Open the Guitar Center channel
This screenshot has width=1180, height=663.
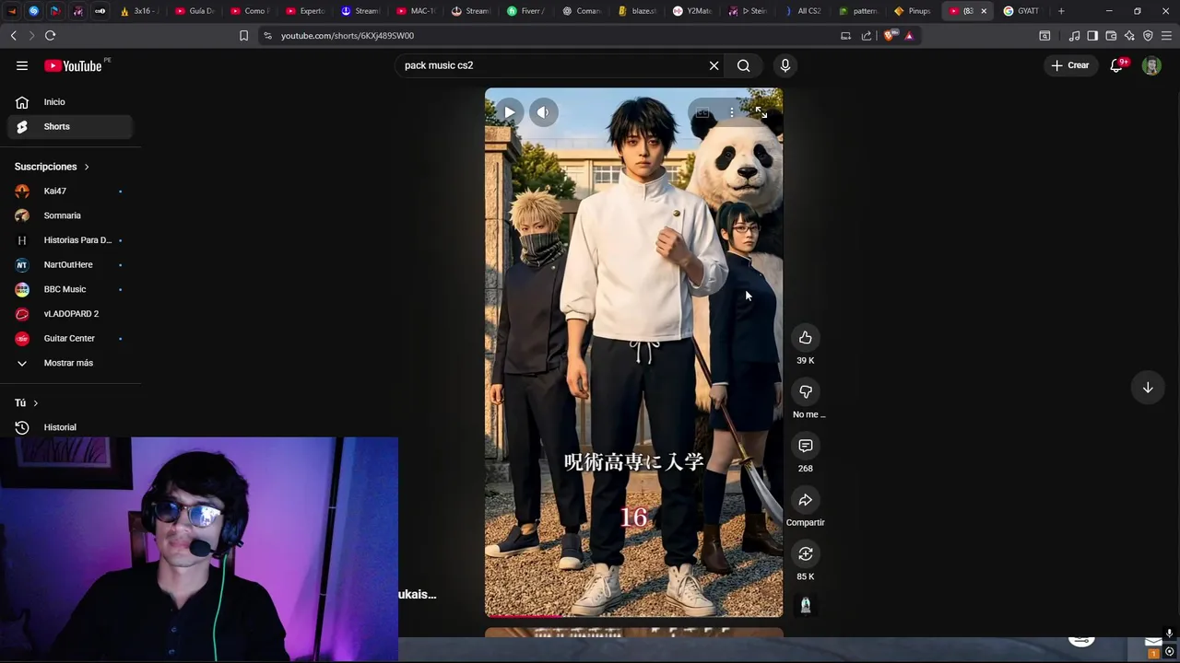[70, 338]
